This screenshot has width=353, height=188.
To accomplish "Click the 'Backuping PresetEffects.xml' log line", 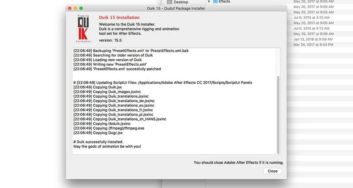I will pyautogui.click(x=131, y=51).
